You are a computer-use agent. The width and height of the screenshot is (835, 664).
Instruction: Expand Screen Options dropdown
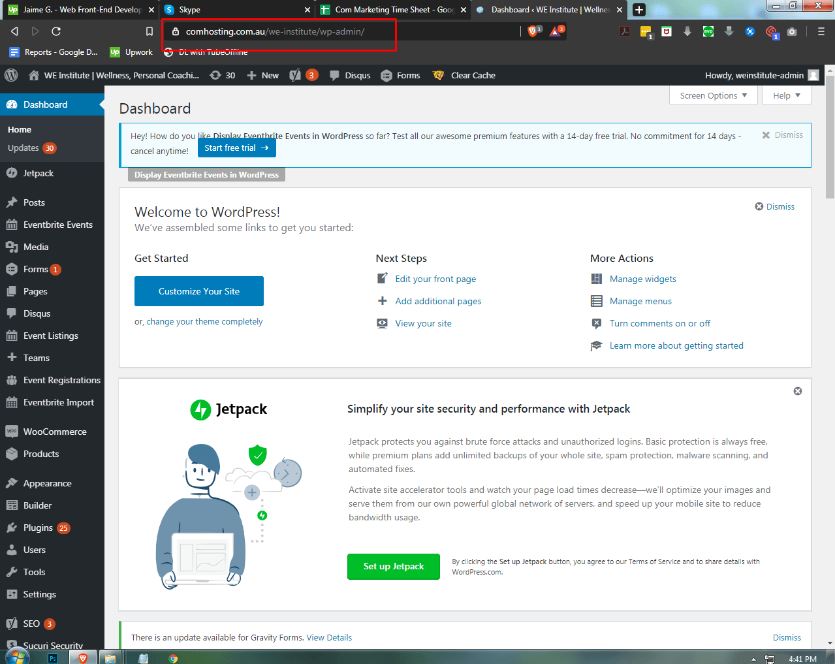click(x=714, y=95)
